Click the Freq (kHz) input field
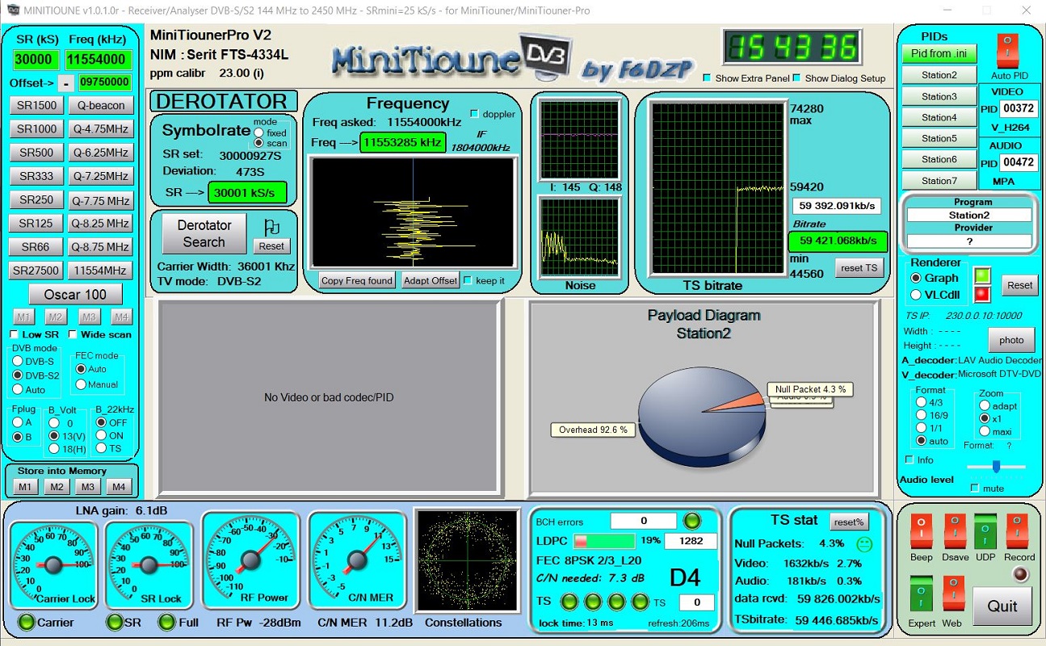The image size is (1046, 646). click(x=98, y=60)
